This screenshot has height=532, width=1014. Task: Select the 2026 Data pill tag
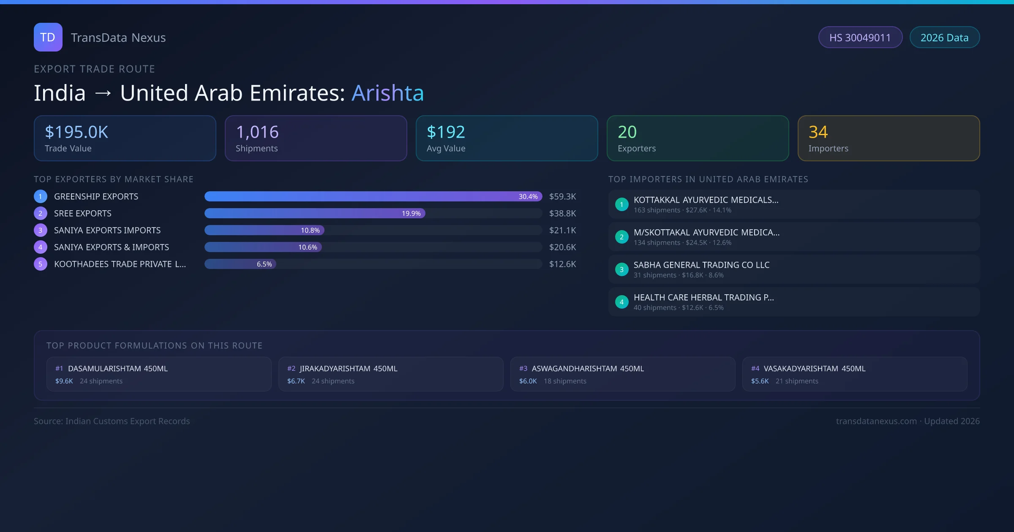tap(944, 38)
